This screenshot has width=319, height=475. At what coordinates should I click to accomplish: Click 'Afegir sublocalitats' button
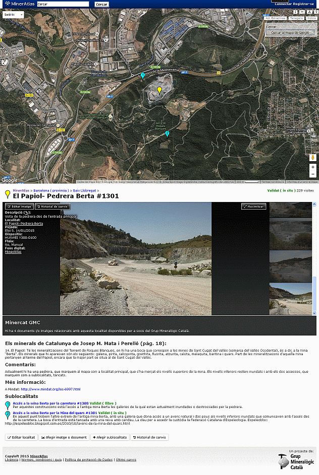pos(110,437)
